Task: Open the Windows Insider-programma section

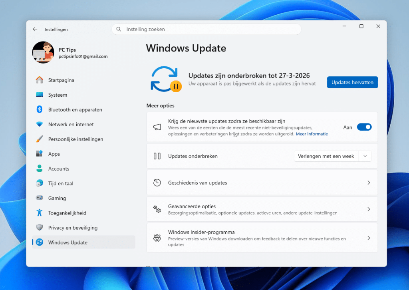Action: (262, 238)
